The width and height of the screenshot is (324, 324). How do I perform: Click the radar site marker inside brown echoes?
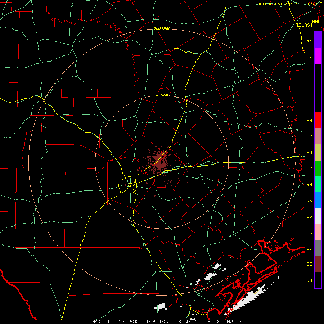coord(162,162)
